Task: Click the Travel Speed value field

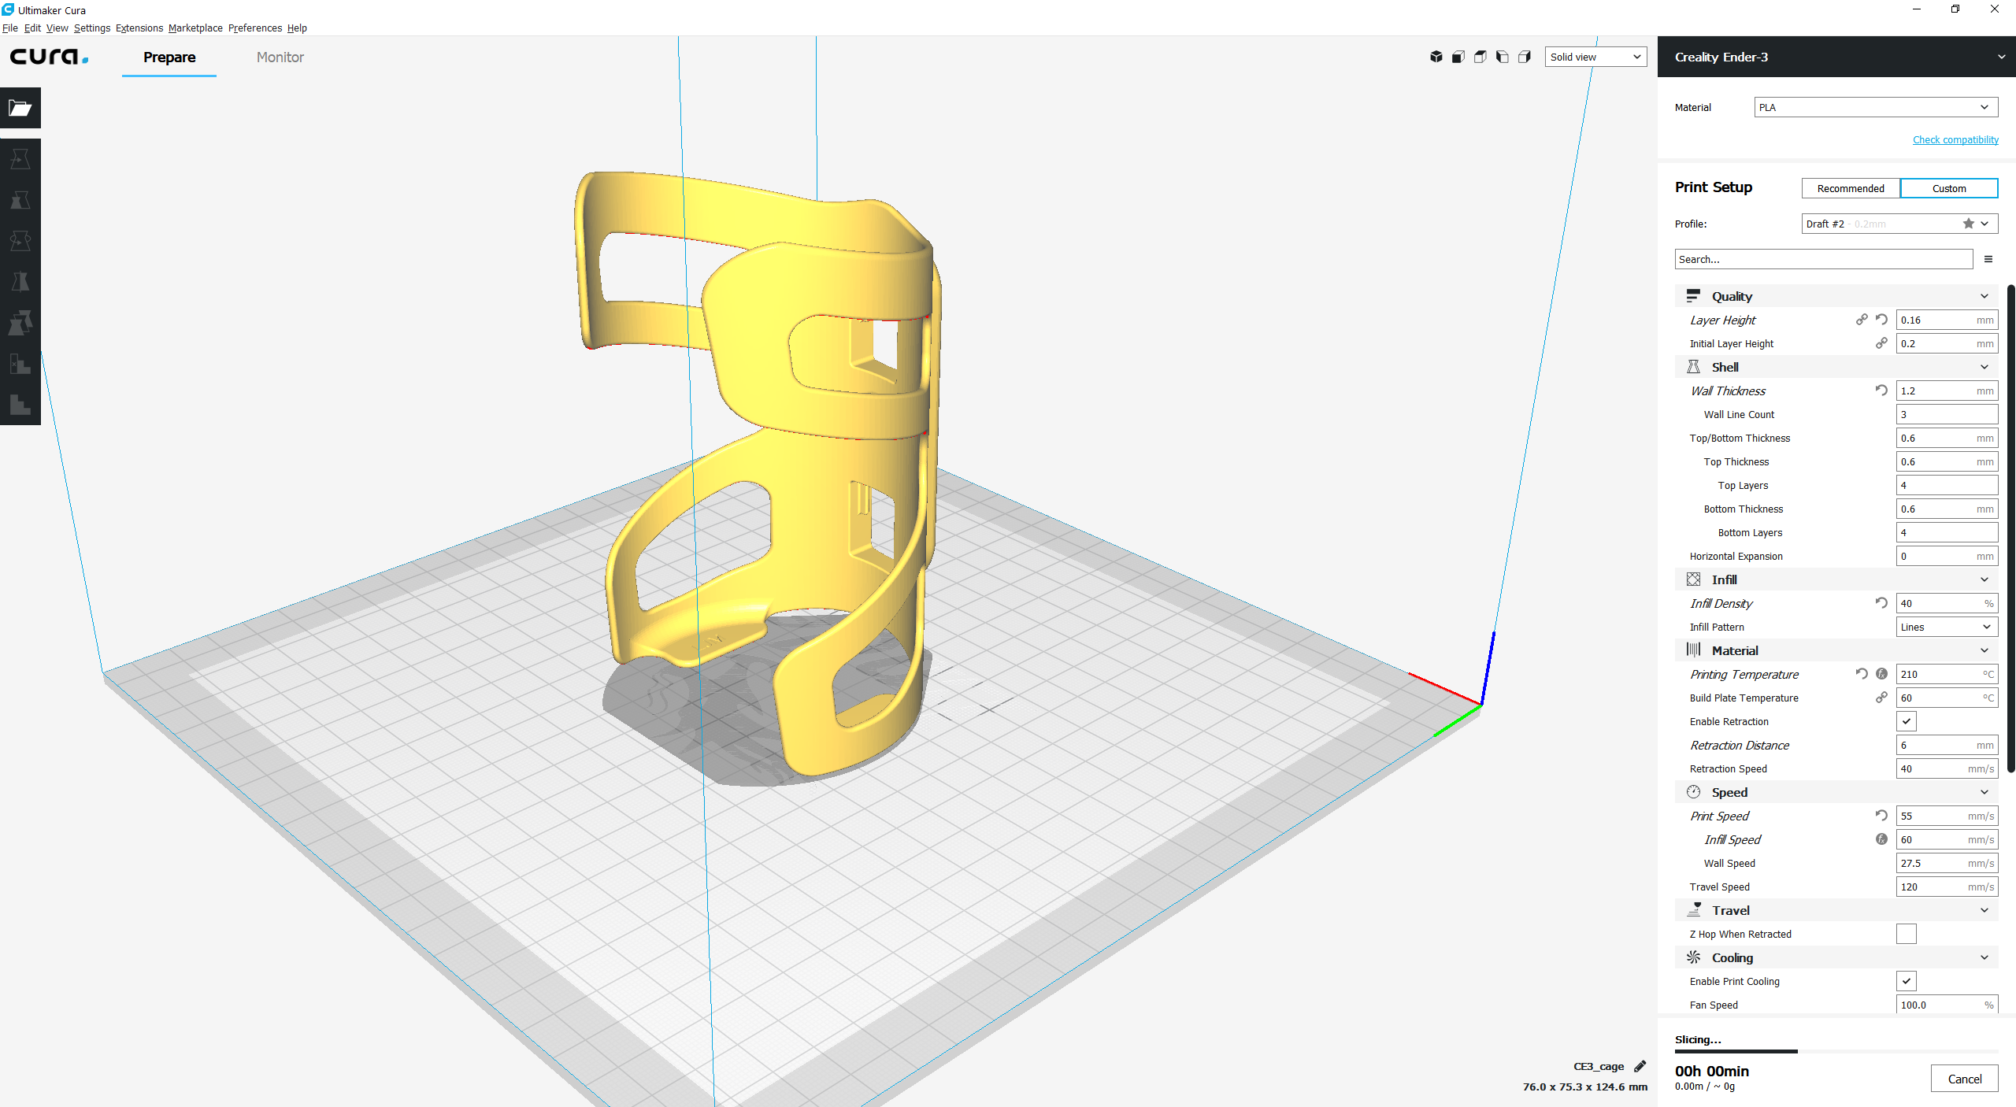Action: [1947, 887]
